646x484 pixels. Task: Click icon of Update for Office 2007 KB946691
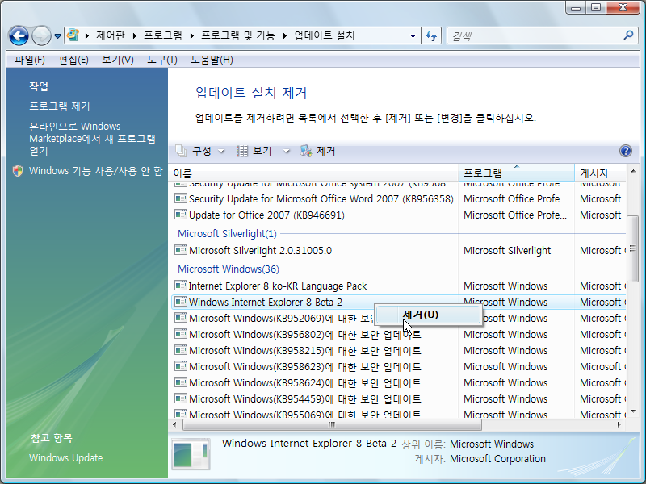pyautogui.click(x=180, y=215)
